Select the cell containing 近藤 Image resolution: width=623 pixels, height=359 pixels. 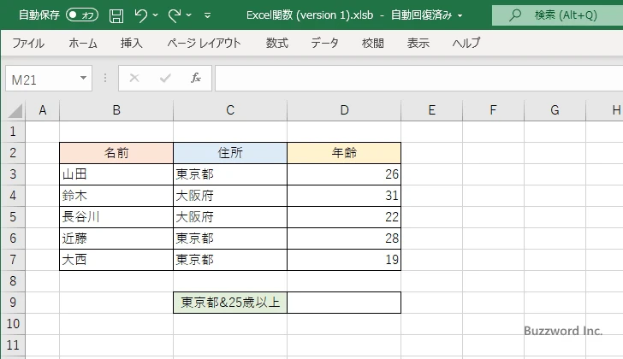(116, 238)
